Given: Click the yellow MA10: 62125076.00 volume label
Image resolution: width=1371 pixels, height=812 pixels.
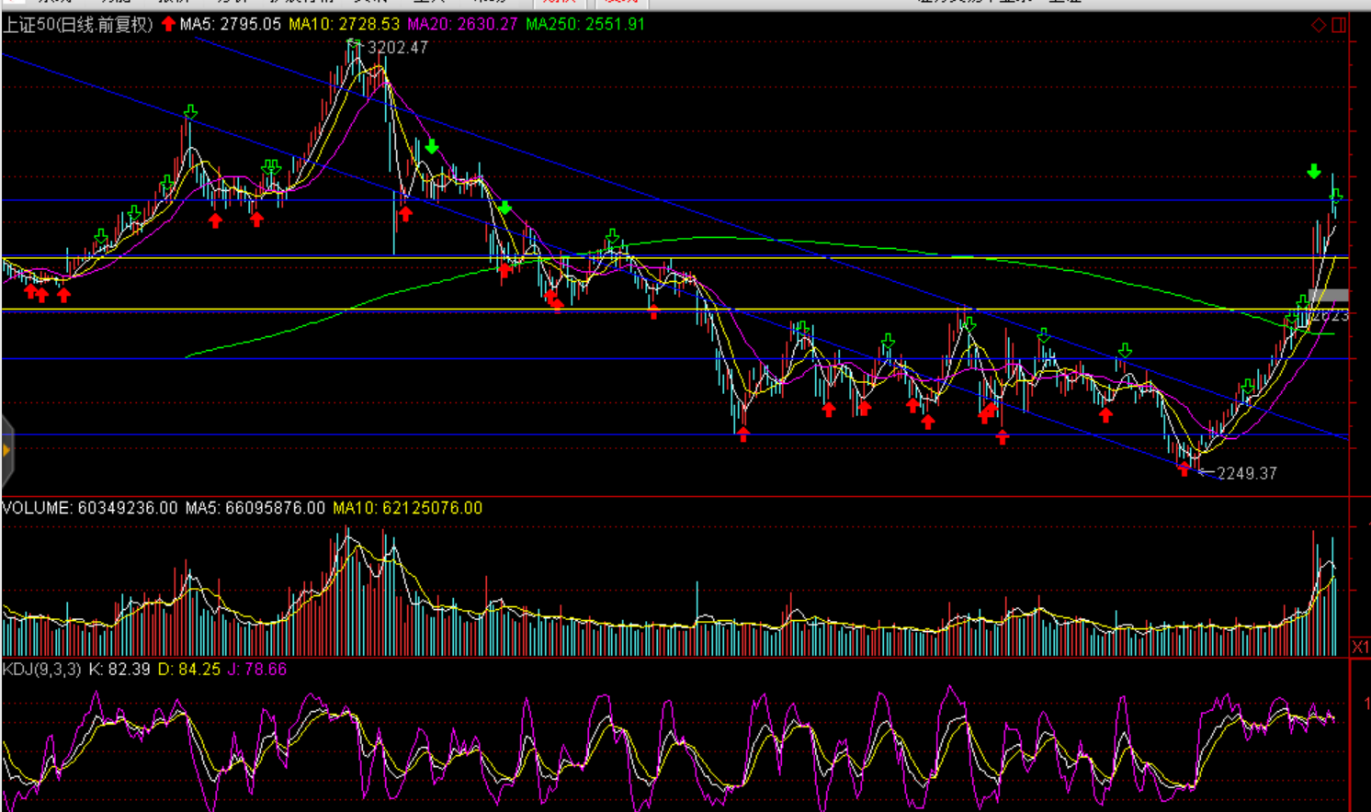Looking at the screenshot, I should (x=407, y=508).
